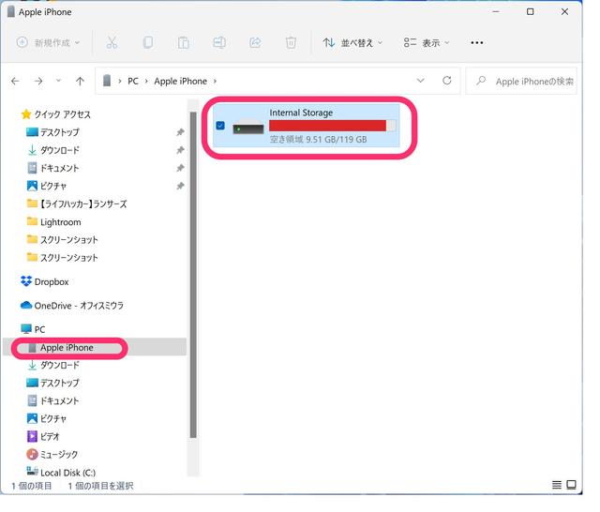Open クイック アクセス in navigation pane
This screenshot has height=512, width=600.
click(56, 114)
